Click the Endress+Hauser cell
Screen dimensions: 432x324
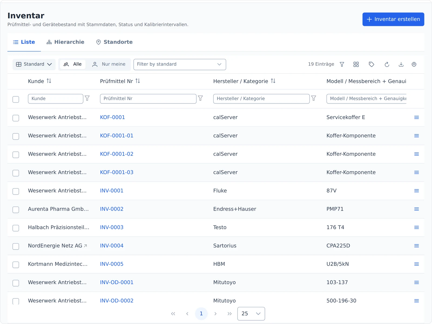(x=235, y=209)
